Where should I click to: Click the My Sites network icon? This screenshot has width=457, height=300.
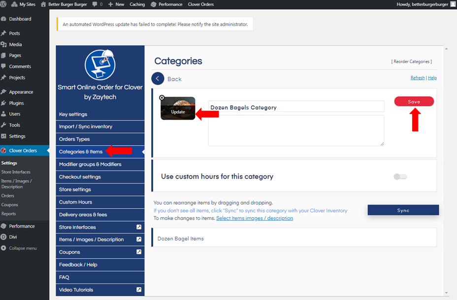click(x=14, y=4)
